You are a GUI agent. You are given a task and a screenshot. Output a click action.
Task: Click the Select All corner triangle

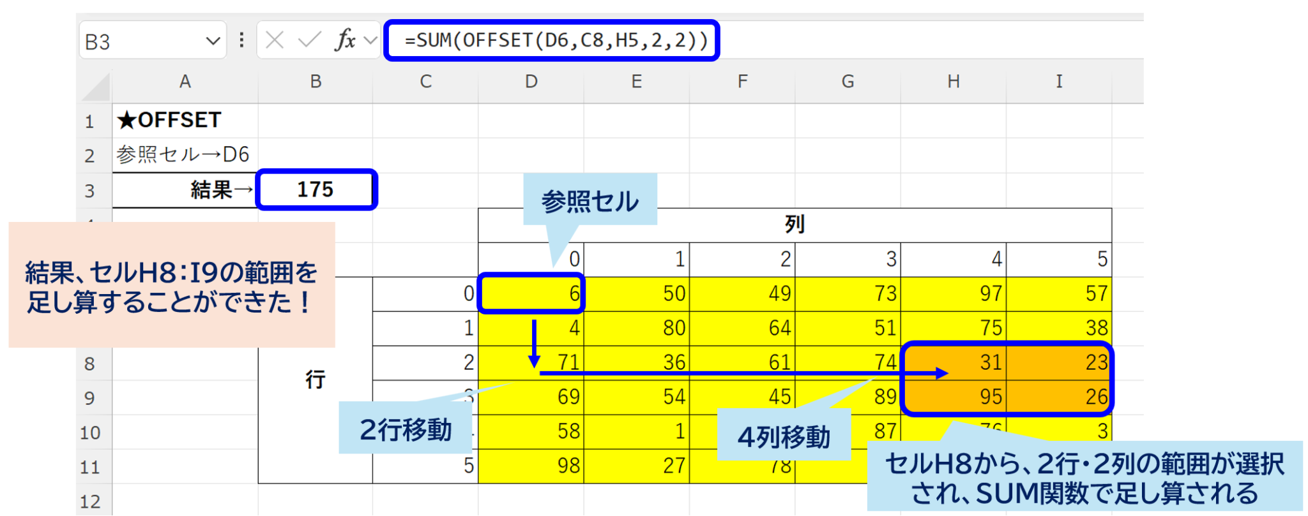click(x=97, y=88)
